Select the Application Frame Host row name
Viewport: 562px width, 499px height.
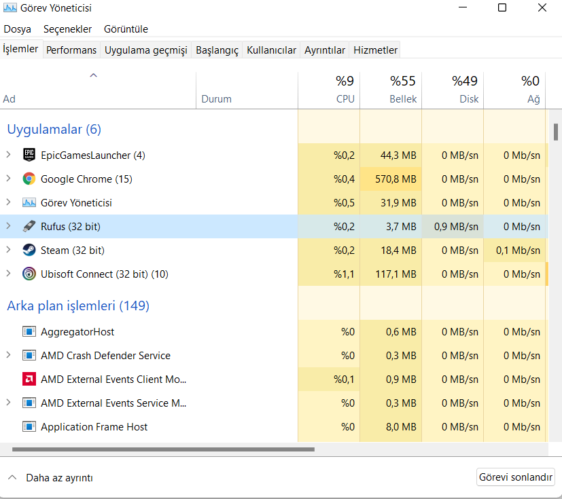94,427
